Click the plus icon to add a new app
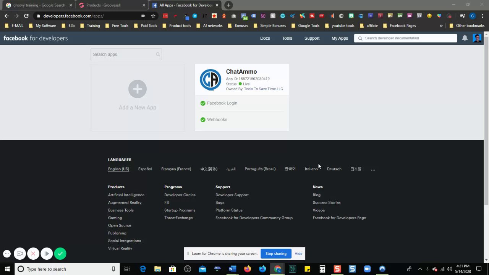 [138, 89]
